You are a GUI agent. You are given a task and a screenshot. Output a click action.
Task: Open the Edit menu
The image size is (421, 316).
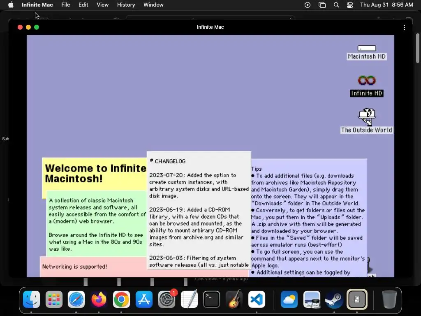(x=83, y=5)
